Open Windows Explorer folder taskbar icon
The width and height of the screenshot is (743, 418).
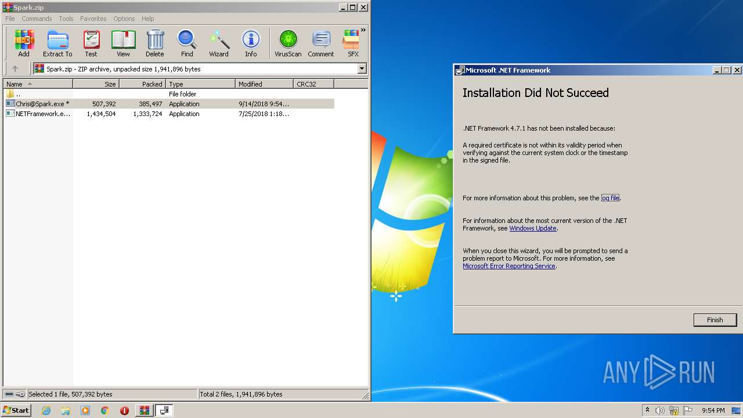66,410
